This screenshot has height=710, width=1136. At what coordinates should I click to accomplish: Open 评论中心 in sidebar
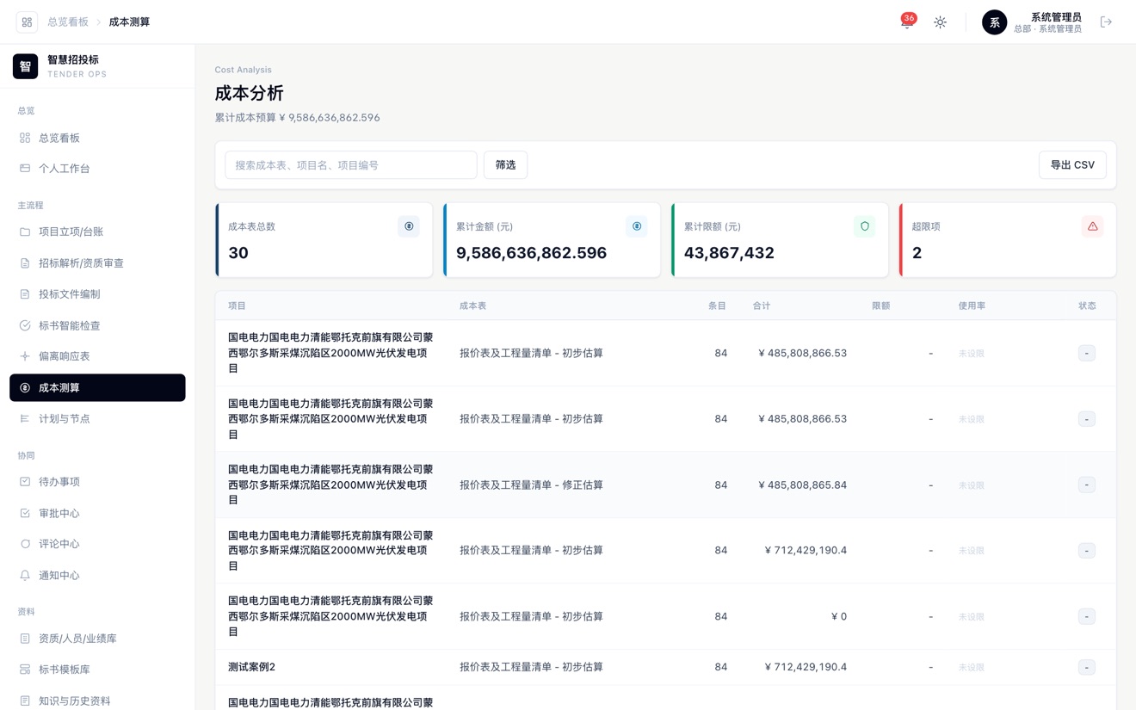tap(97, 544)
